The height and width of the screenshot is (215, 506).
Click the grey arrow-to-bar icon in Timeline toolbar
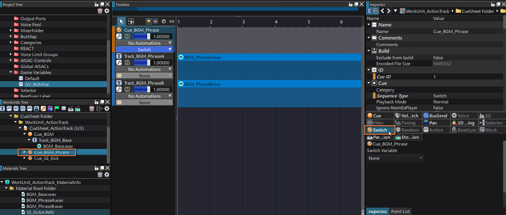pos(155,21)
